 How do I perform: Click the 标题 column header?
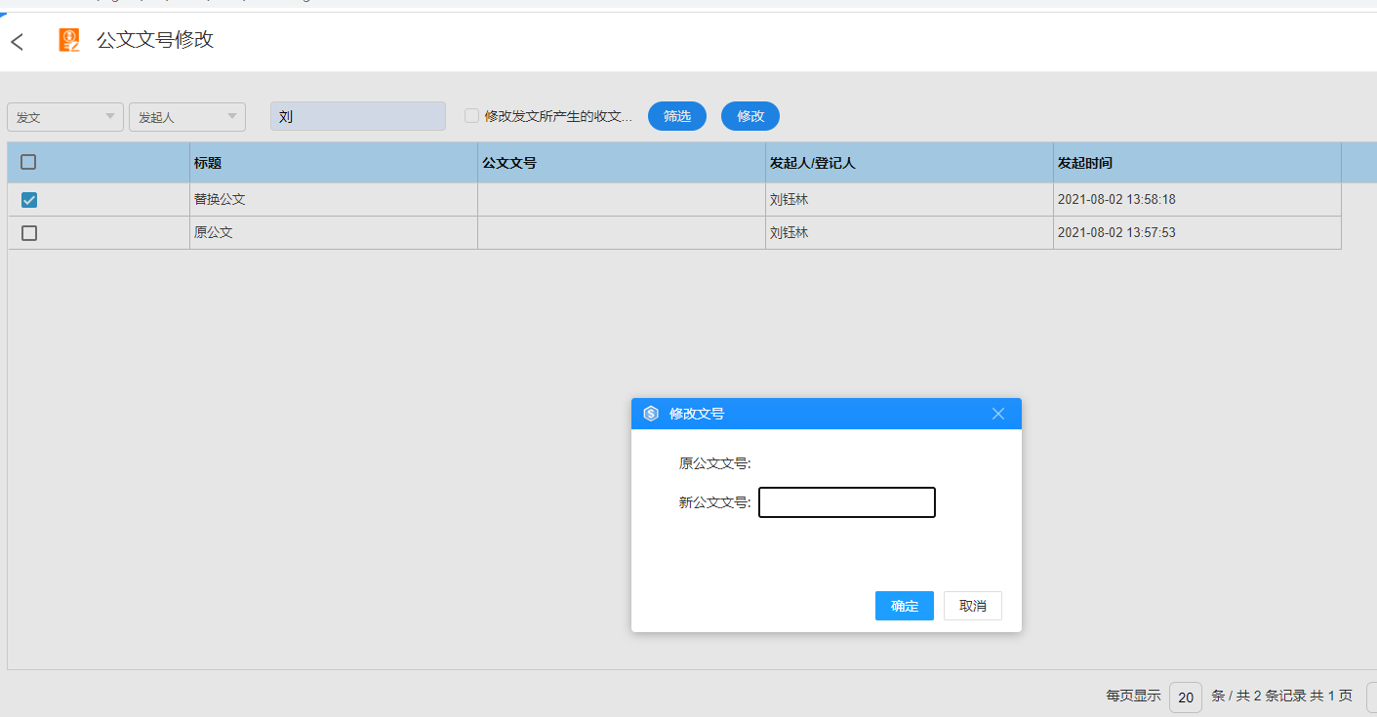point(208,163)
